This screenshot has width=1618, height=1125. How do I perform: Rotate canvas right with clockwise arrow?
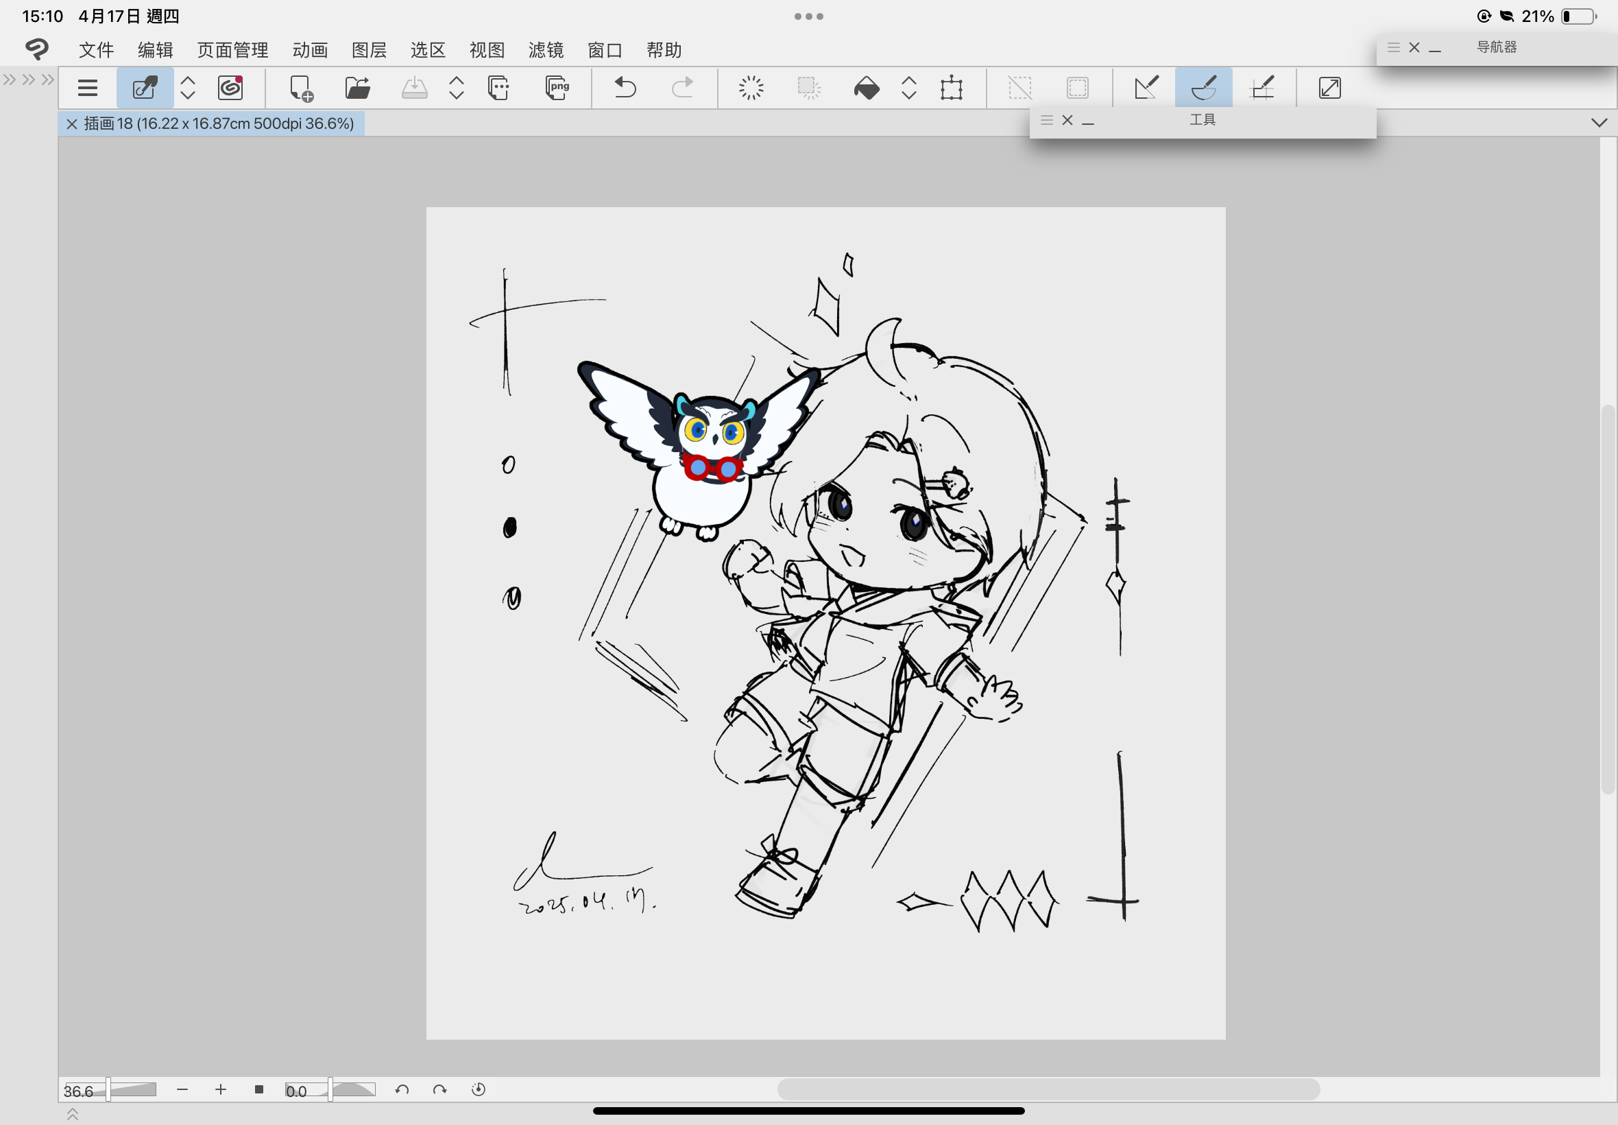point(440,1090)
